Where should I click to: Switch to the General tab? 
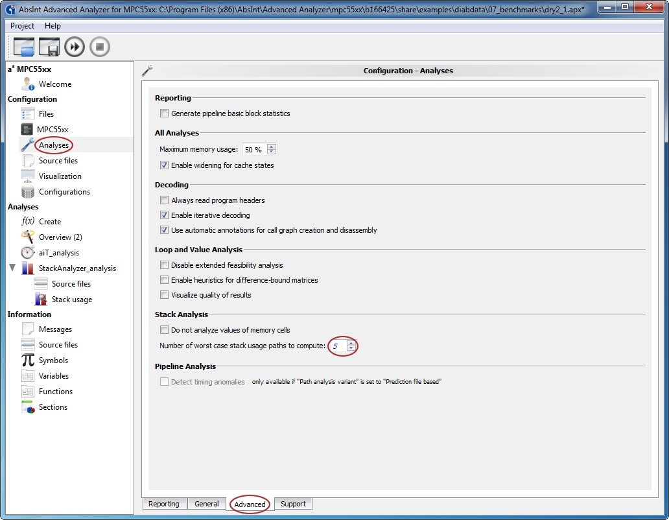tap(207, 504)
